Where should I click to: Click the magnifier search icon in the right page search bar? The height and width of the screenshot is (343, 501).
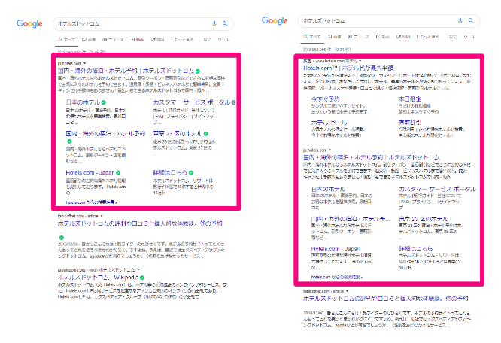pyautogui.click(x=471, y=21)
